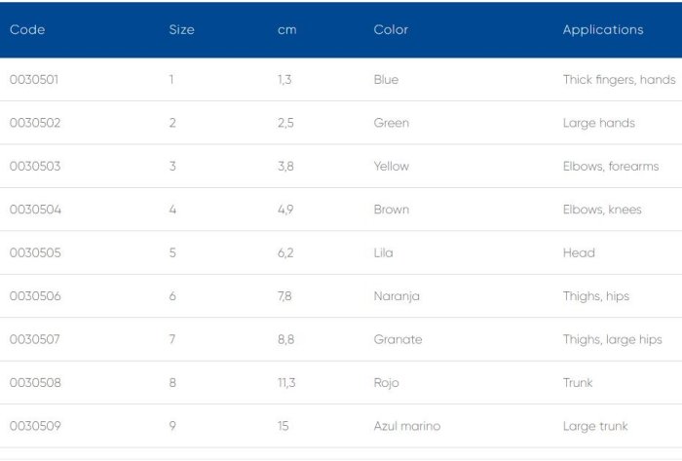
Task: Select the Elbows, knees application cell
Action: (x=602, y=210)
